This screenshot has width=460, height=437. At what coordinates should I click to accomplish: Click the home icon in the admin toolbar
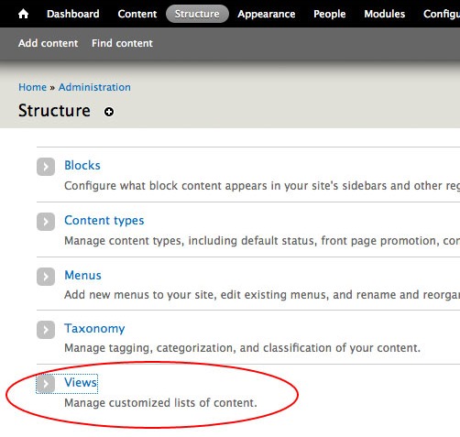pyautogui.click(x=23, y=14)
